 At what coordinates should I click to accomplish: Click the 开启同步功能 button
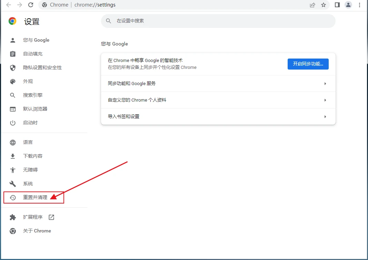tap(308, 64)
